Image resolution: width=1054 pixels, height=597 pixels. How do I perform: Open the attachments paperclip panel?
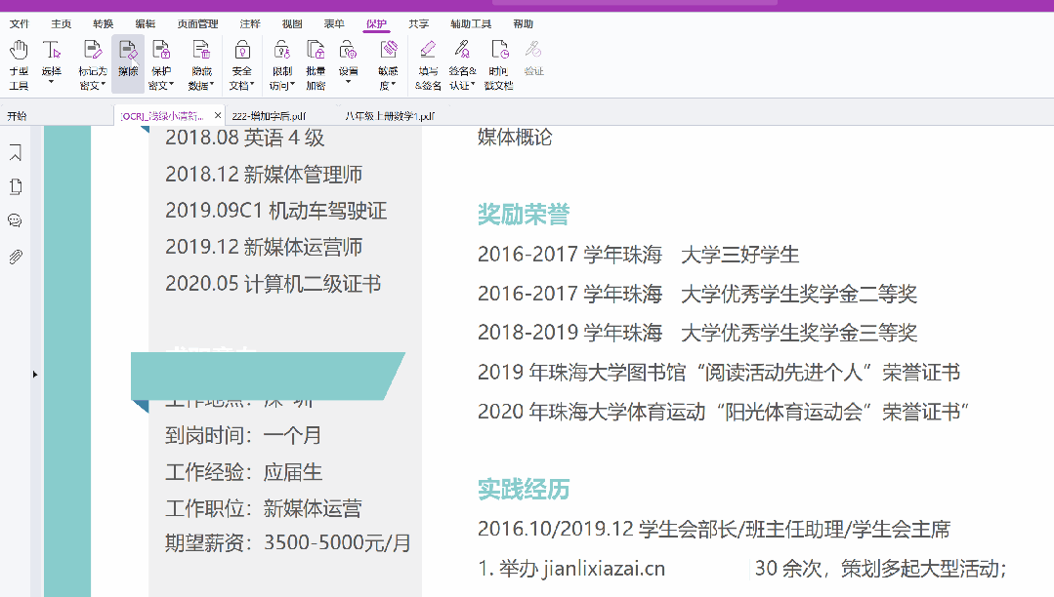16,257
